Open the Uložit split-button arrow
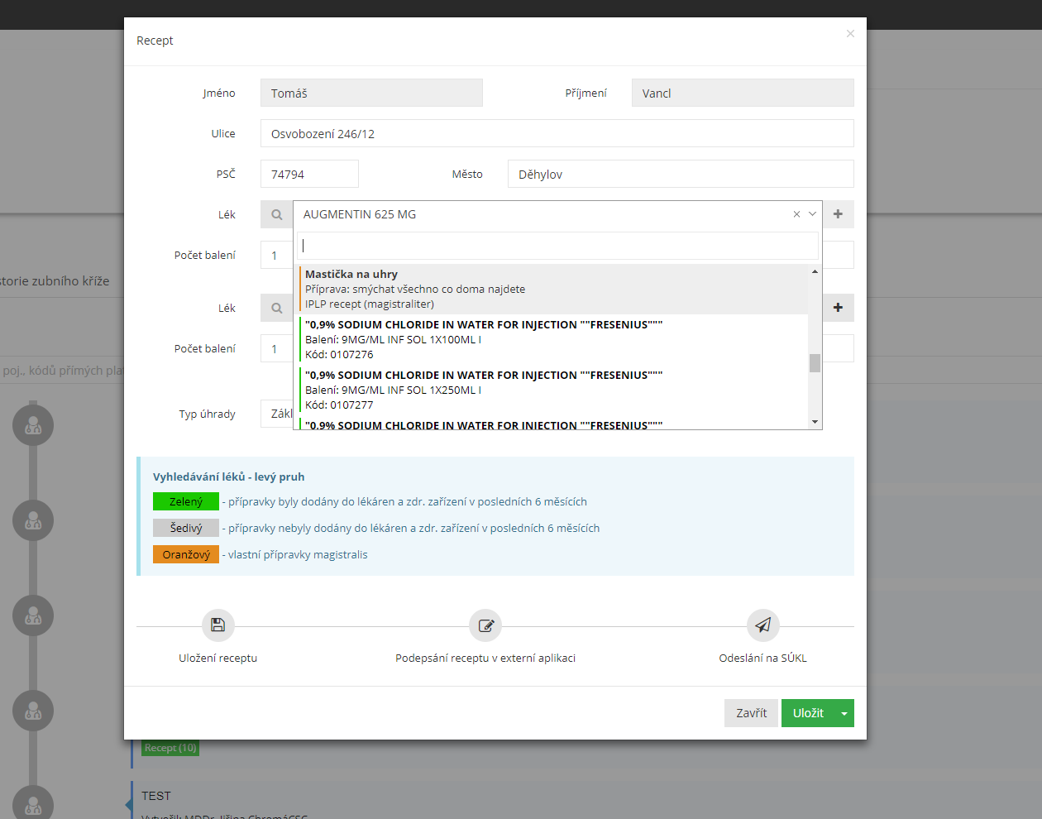 pos(844,713)
